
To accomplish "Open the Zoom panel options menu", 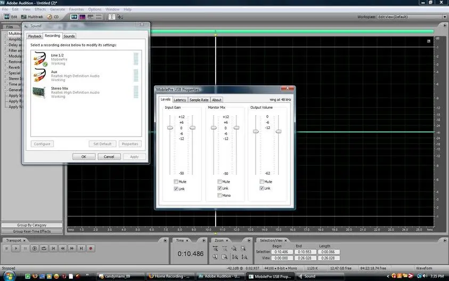I will (x=249, y=240).
